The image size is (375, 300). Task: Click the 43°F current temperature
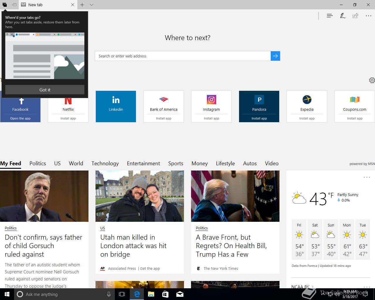pyautogui.click(x=321, y=199)
